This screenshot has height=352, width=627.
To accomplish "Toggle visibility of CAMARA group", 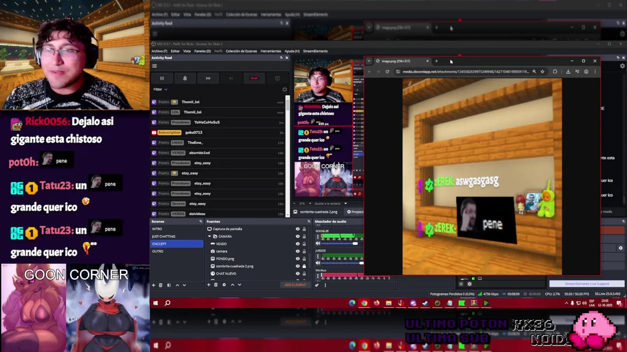I will coord(297,236).
